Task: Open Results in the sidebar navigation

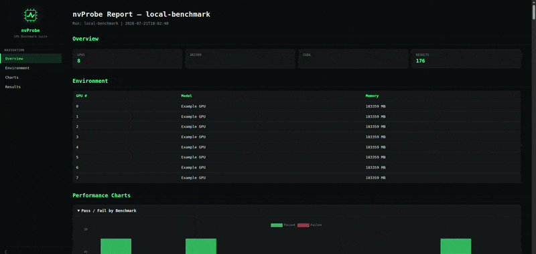Action: [31, 87]
